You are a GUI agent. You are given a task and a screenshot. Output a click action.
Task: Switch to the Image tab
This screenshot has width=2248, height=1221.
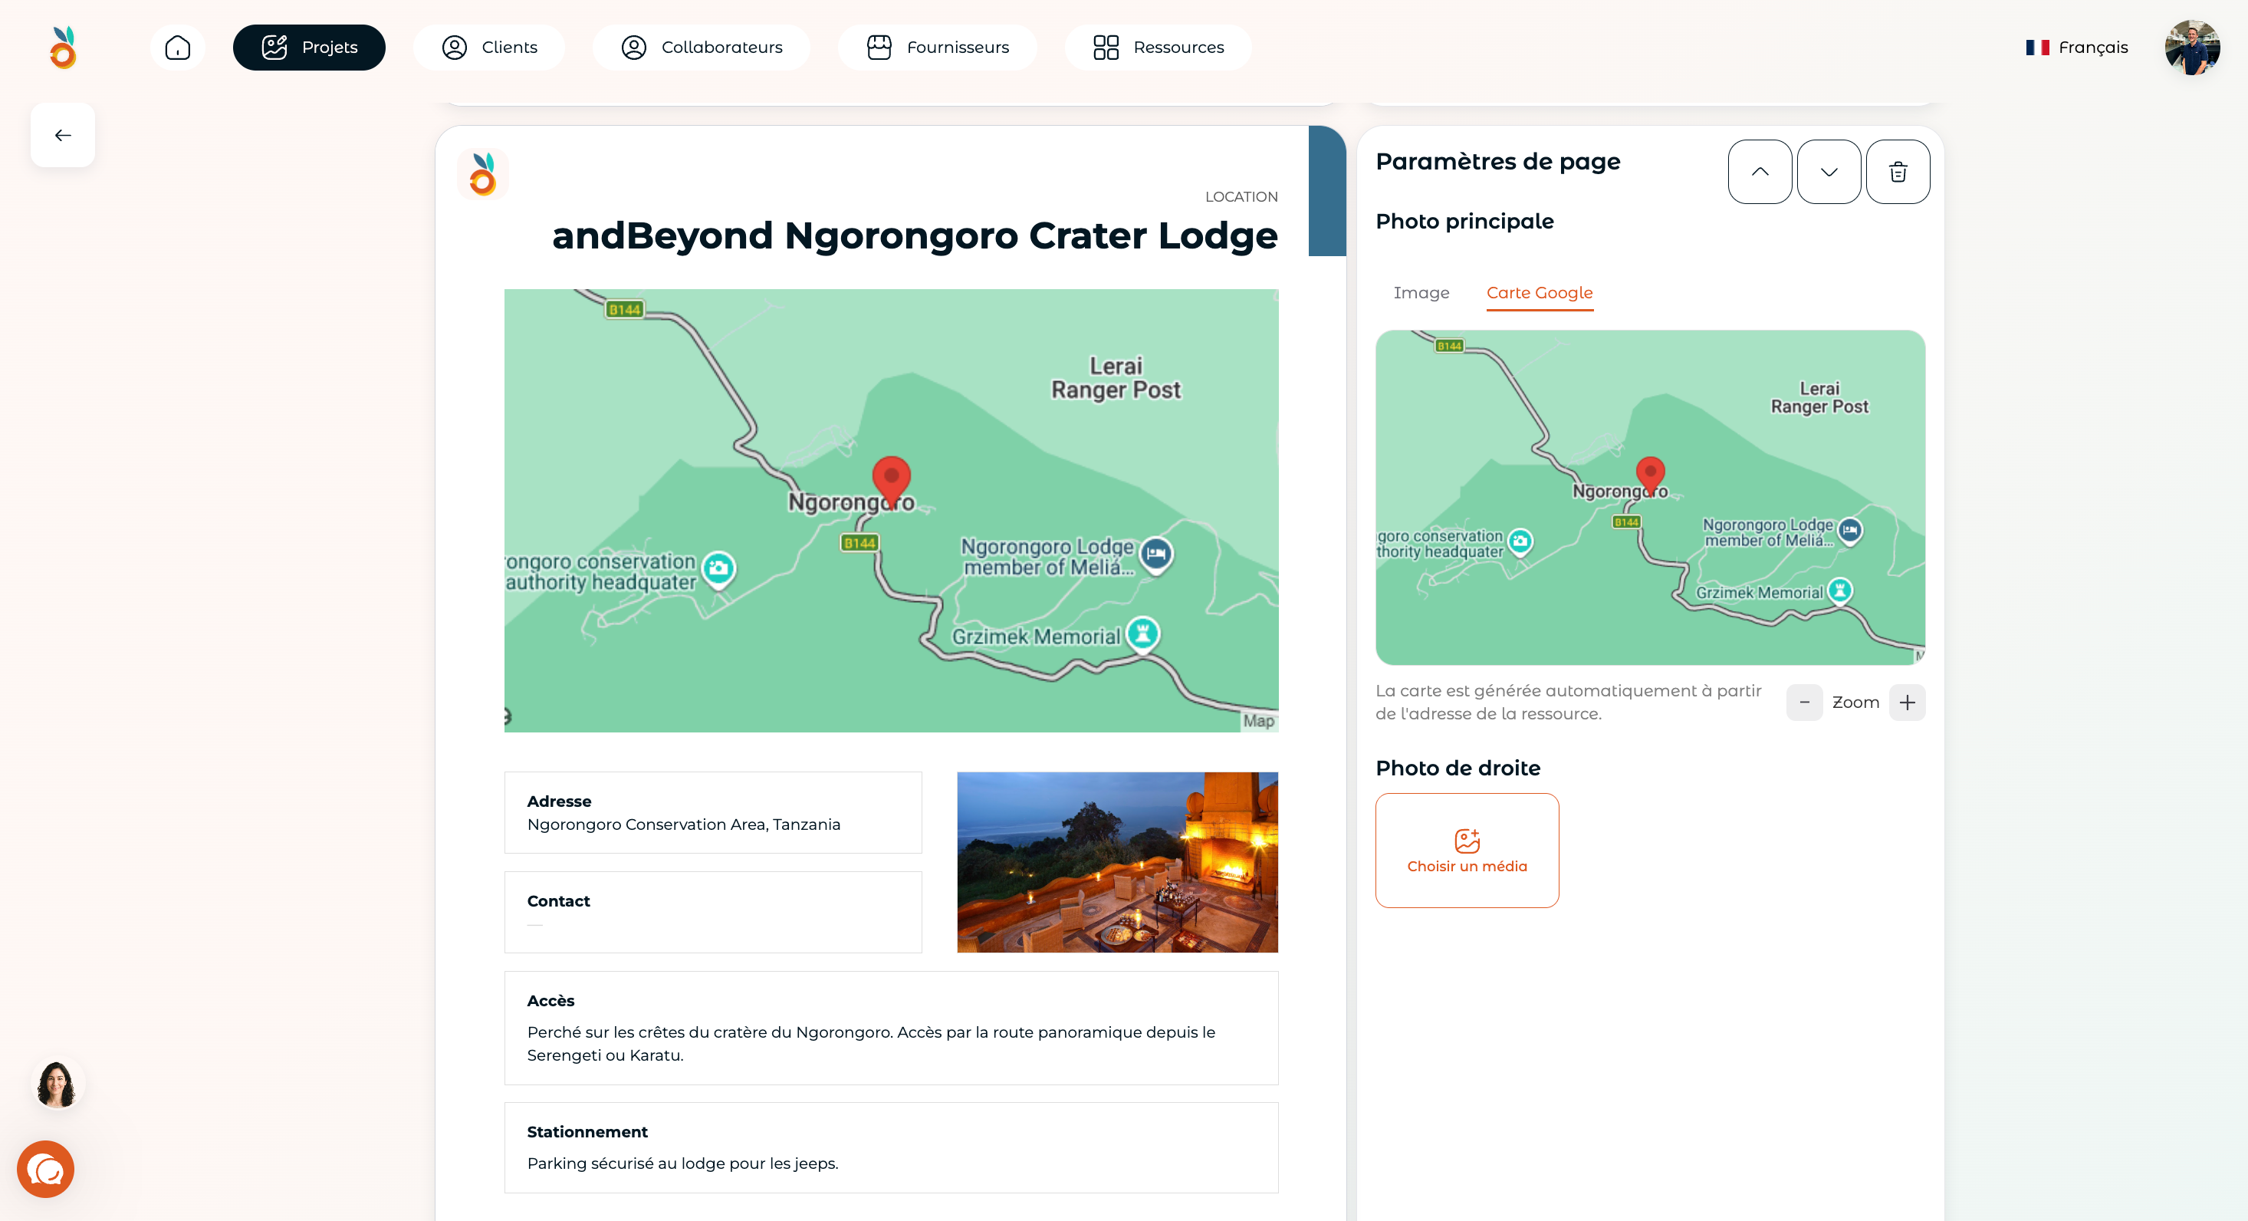pyautogui.click(x=1421, y=292)
